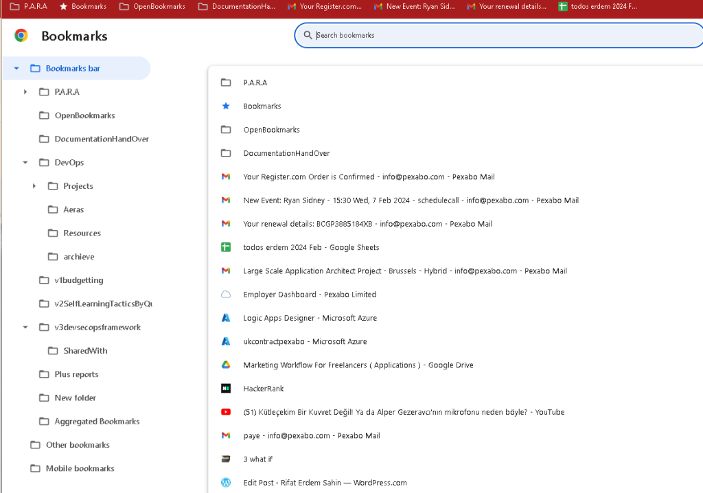The height and width of the screenshot is (493, 703).
Task: Open Logic Apps Designer - Microsoft Azure bookmark
Action: pos(310,318)
